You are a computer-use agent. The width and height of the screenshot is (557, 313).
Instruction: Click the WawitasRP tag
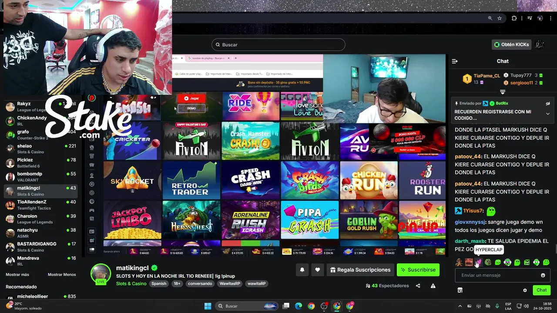point(230,283)
